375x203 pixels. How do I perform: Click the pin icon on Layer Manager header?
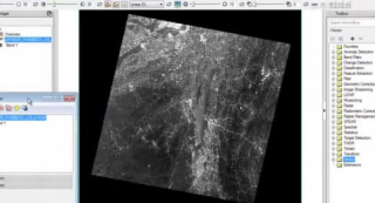pos(49,14)
